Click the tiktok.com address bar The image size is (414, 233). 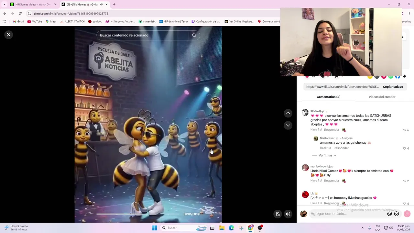coord(152,14)
